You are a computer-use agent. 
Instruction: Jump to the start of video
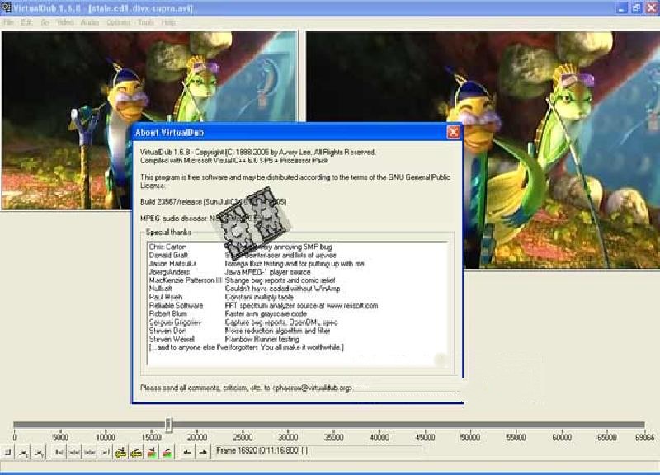click(x=59, y=452)
